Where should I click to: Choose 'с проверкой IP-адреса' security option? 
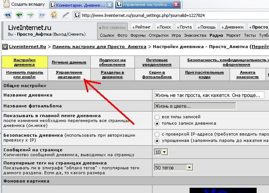(157, 134)
